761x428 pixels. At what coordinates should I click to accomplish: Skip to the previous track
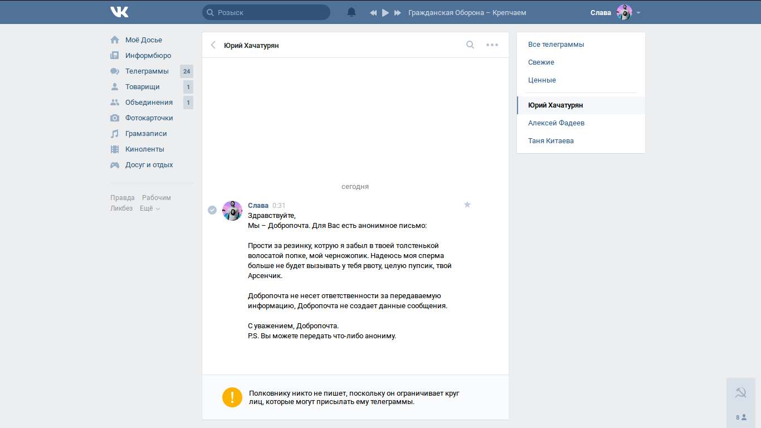tap(373, 13)
